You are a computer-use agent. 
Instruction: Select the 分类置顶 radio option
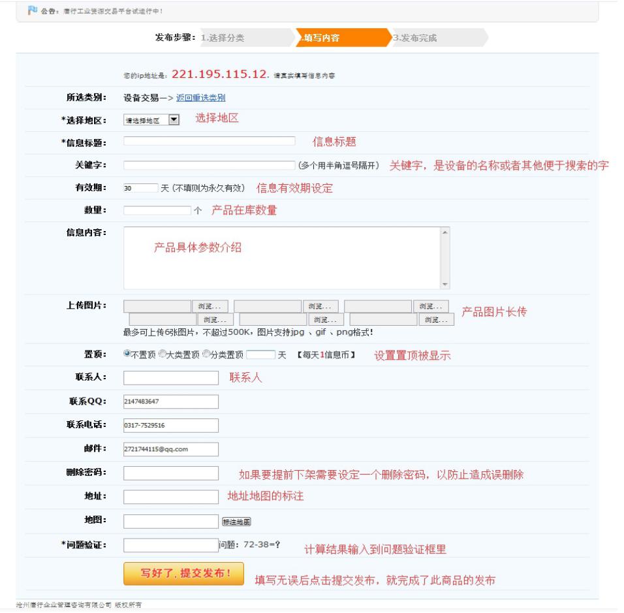[x=206, y=354]
